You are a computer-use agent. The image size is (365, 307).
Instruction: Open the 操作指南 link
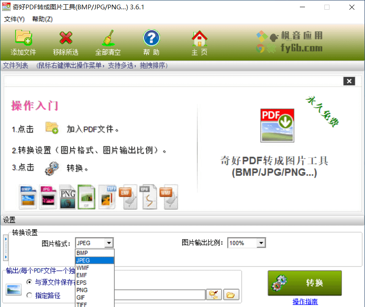pos(305,302)
